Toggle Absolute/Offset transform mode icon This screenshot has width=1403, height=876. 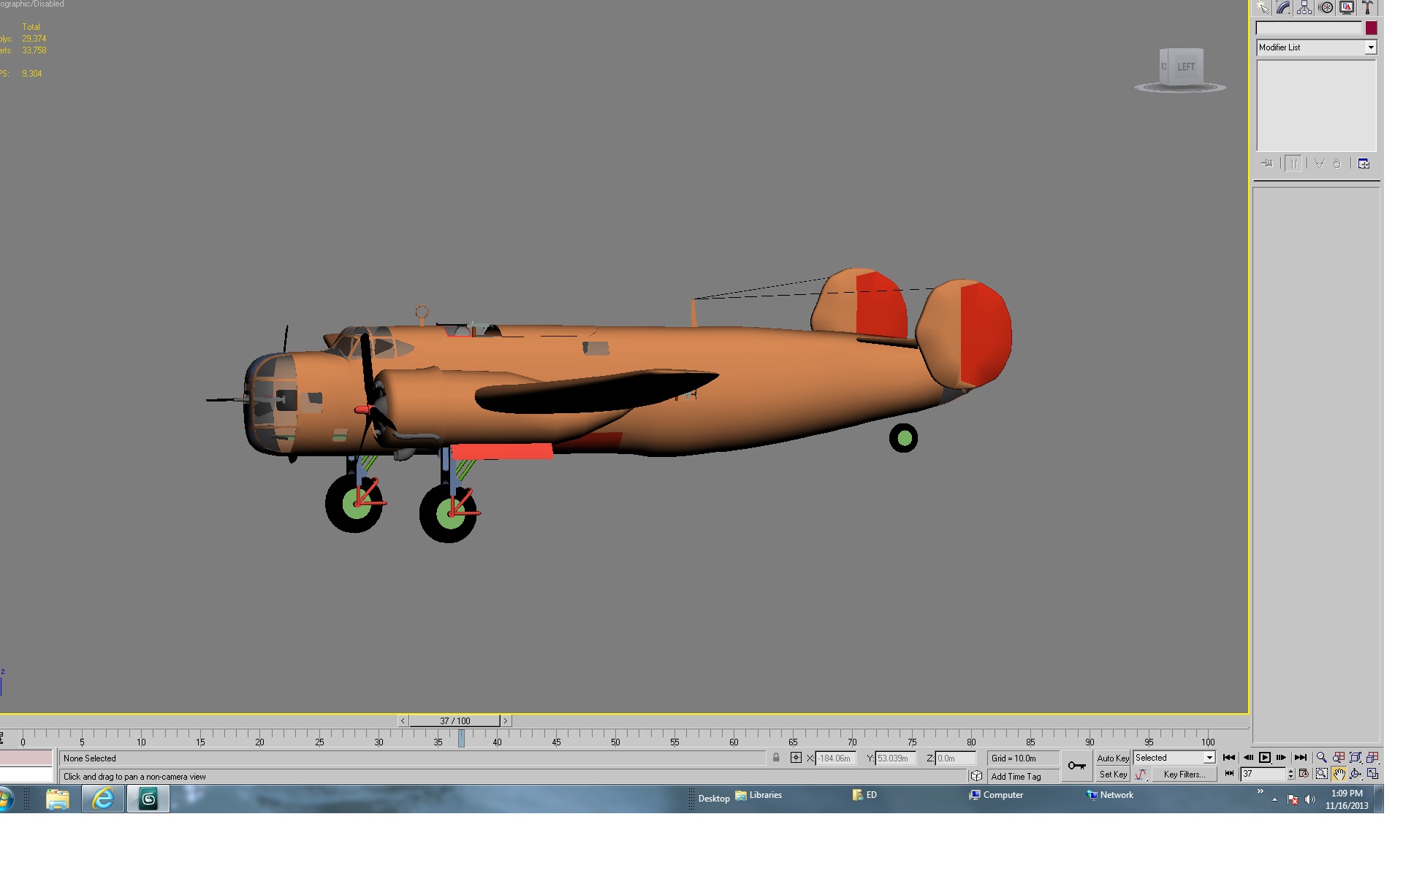(x=796, y=758)
